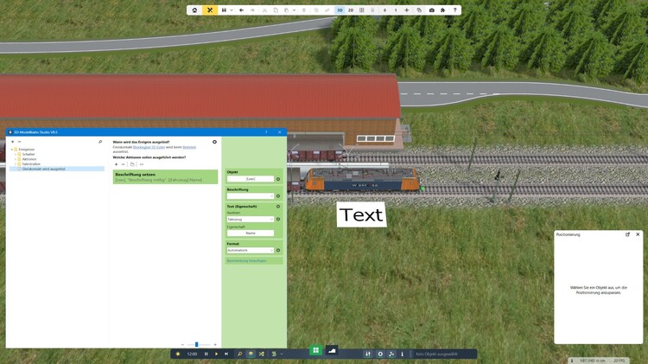The width and height of the screenshot is (648, 364).
Task: Delete selection with the trash icon
Action: 304,10
